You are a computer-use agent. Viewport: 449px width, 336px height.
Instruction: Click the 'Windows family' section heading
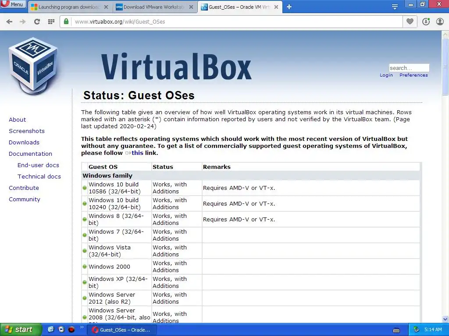pos(107,176)
